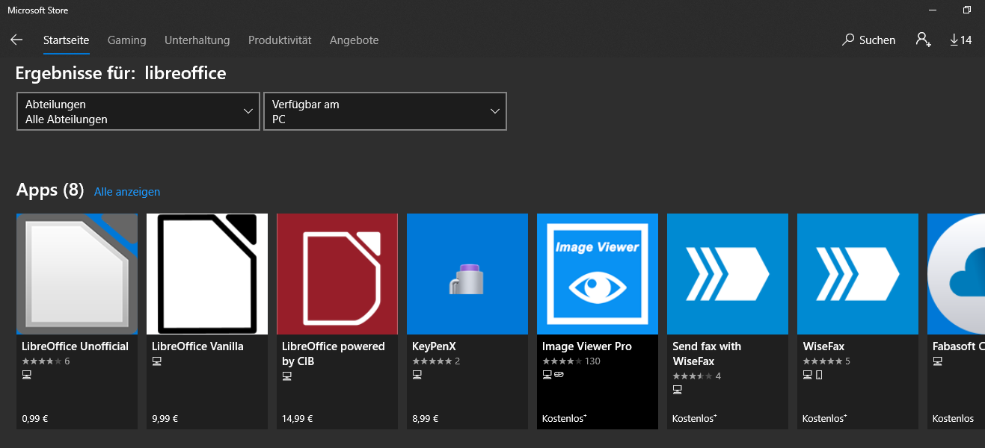
Task: Click the PC device icon under LibreOffice Vanilla
Action: coord(157,361)
